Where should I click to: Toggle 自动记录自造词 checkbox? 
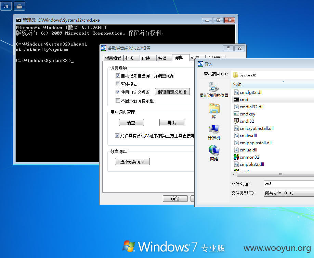[x=118, y=76]
